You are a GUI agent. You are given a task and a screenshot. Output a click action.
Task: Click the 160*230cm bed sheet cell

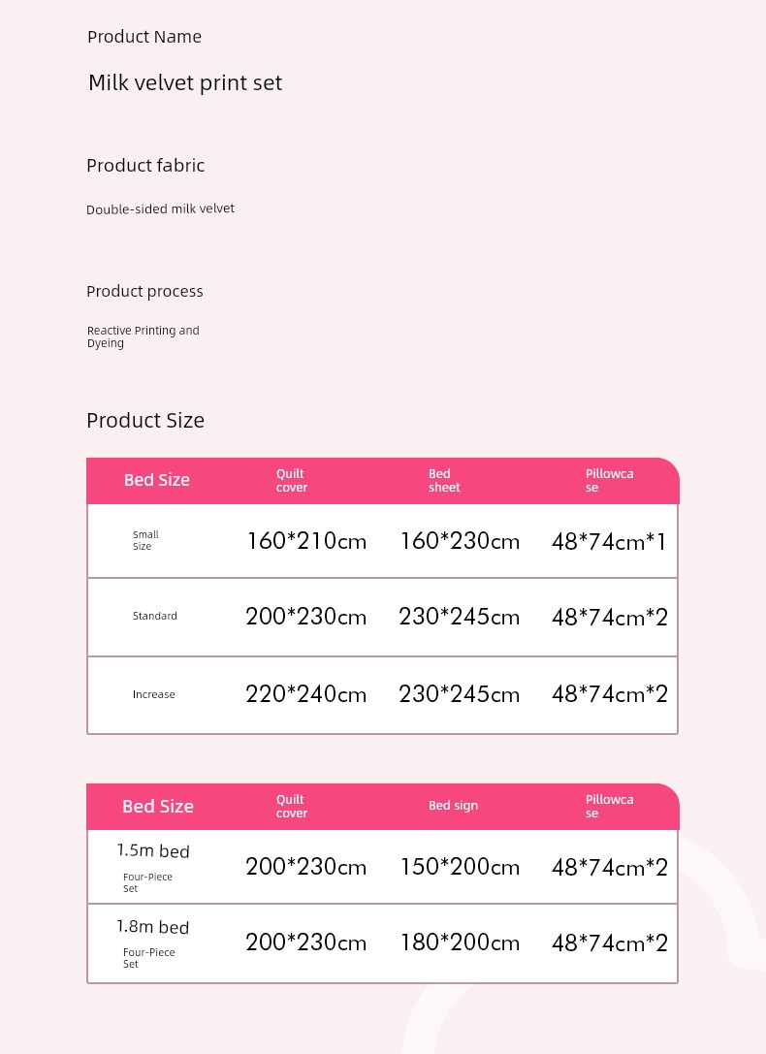460,541
